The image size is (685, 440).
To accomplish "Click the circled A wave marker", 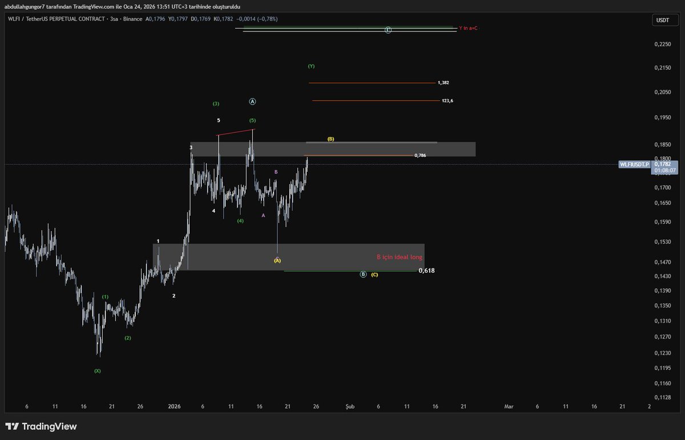I will pos(253,102).
